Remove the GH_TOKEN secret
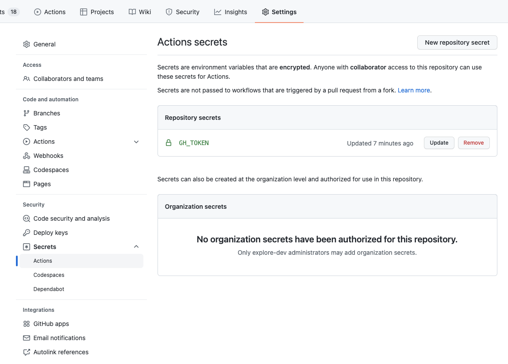Viewport: 508px width, 364px height. (473, 143)
